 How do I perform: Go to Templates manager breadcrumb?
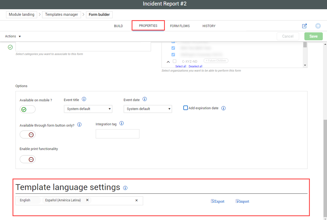(62, 14)
